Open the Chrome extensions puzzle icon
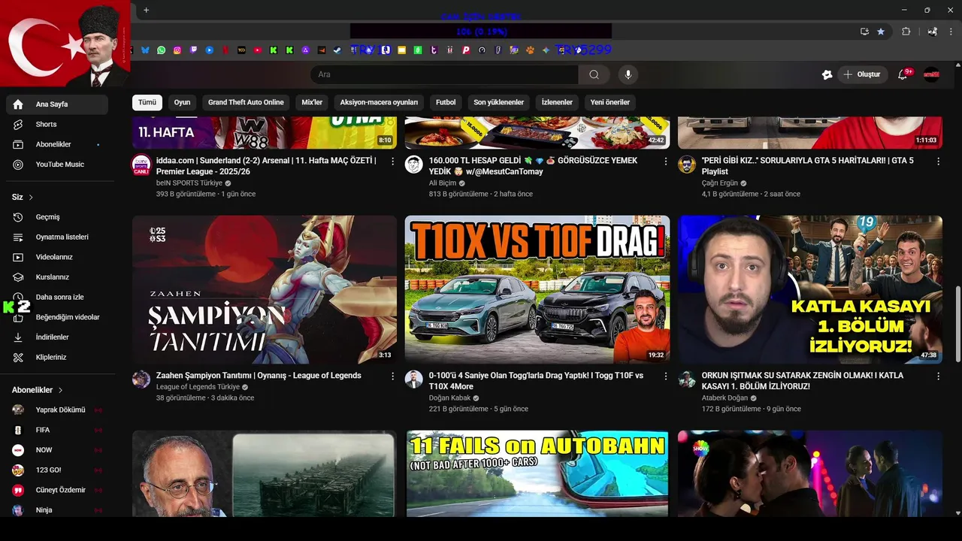 (x=906, y=32)
